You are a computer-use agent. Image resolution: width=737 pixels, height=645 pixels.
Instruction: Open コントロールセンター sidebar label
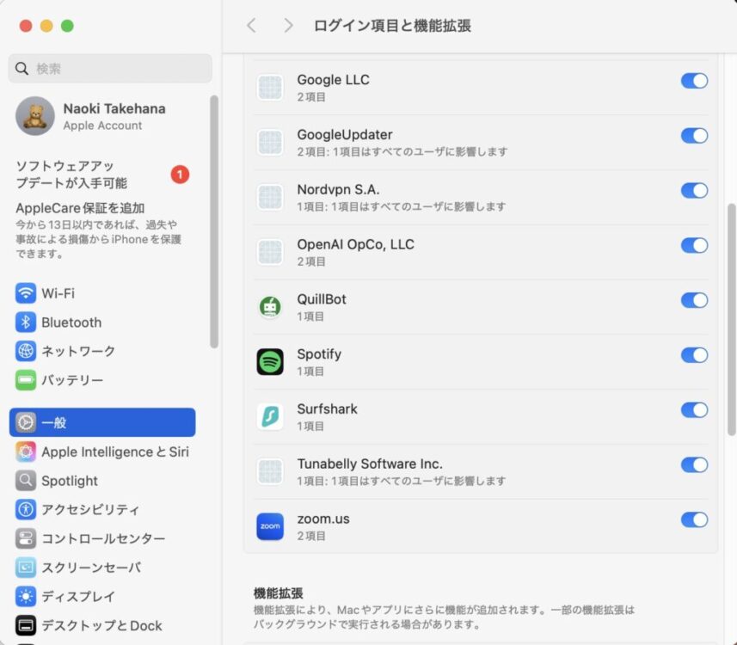click(x=103, y=538)
